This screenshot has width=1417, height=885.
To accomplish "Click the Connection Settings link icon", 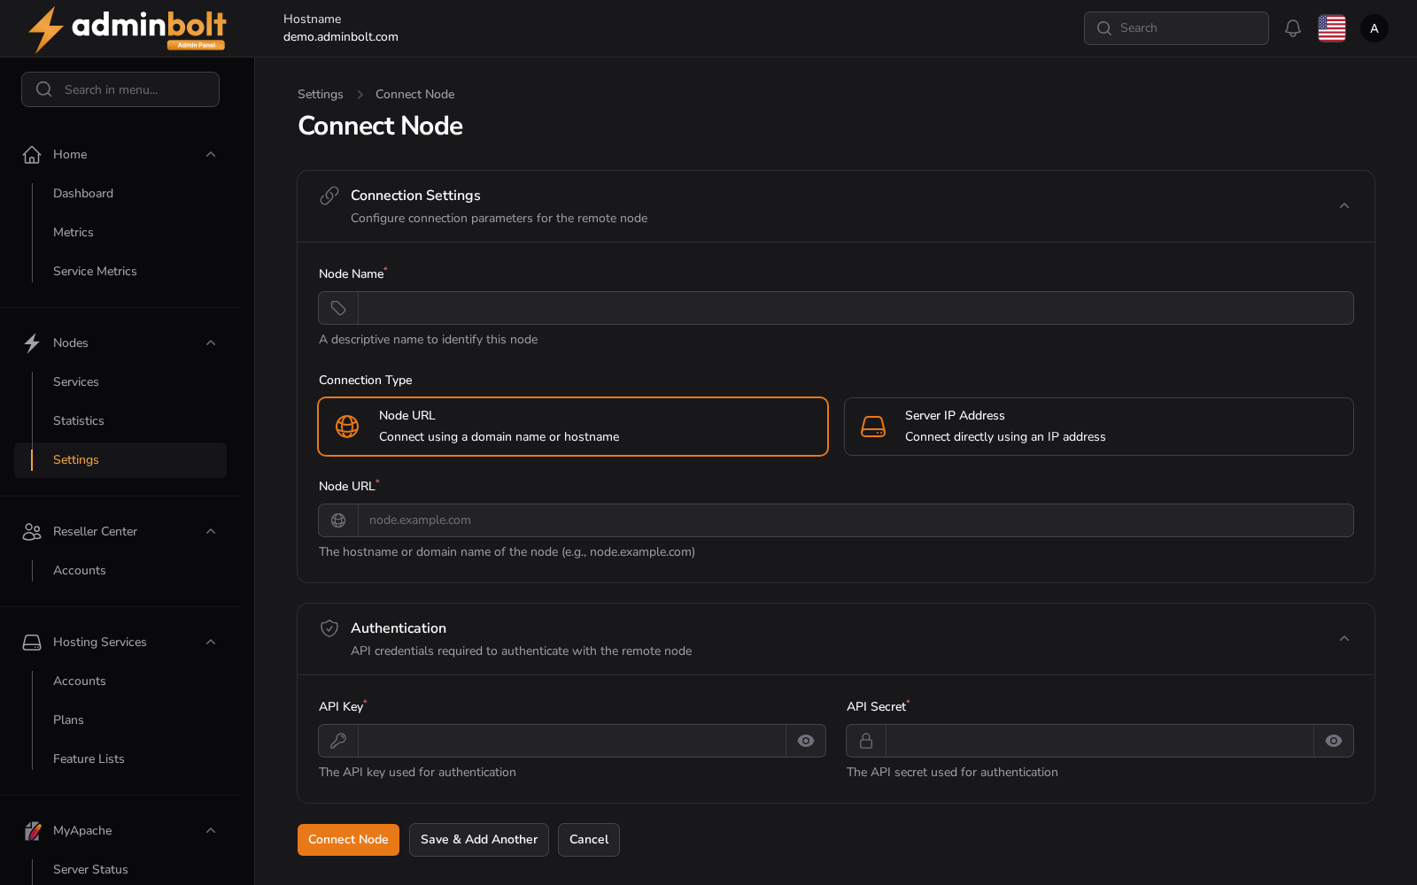I will [329, 196].
